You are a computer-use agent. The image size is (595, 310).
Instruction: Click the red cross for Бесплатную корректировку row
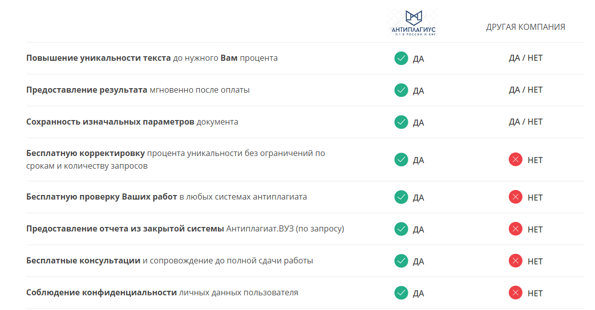click(515, 160)
